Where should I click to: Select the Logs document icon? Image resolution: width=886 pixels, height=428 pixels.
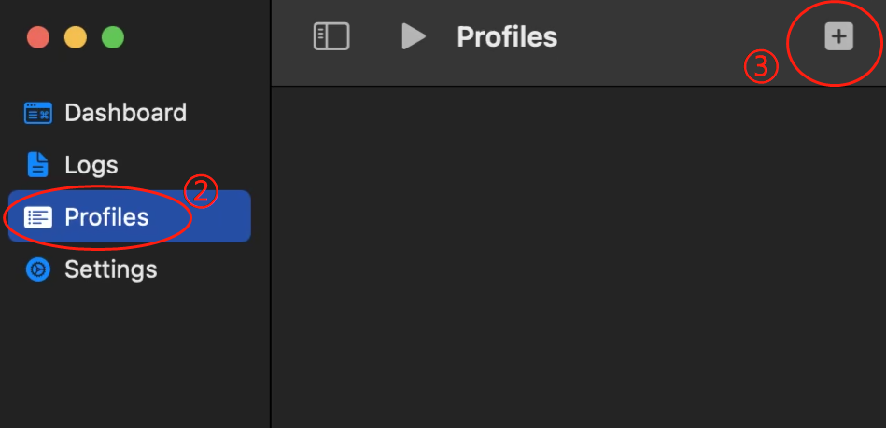coord(38,165)
